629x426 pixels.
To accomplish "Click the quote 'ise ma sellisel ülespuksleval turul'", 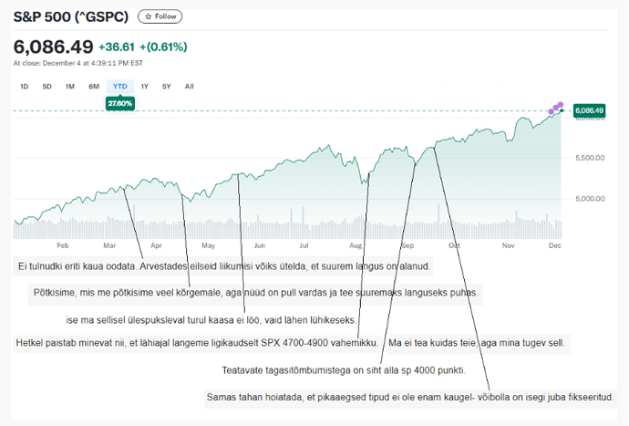I will (x=211, y=320).
